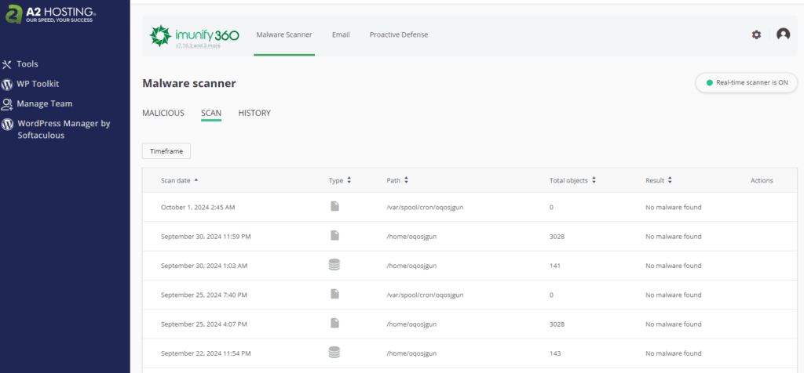The width and height of the screenshot is (804, 373).
Task: Sort the table by Total objects
Action: (572, 180)
